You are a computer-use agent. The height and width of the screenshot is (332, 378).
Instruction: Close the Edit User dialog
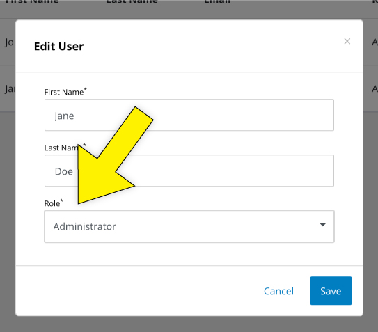coord(347,41)
